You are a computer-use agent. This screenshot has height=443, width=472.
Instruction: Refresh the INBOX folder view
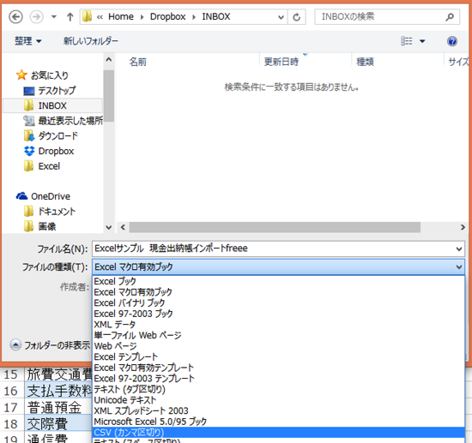[x=297, y=17]
